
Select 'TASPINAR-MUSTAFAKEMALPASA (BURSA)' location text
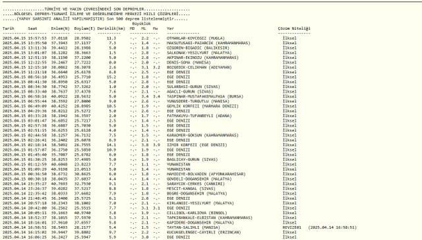tap(205, 96)
